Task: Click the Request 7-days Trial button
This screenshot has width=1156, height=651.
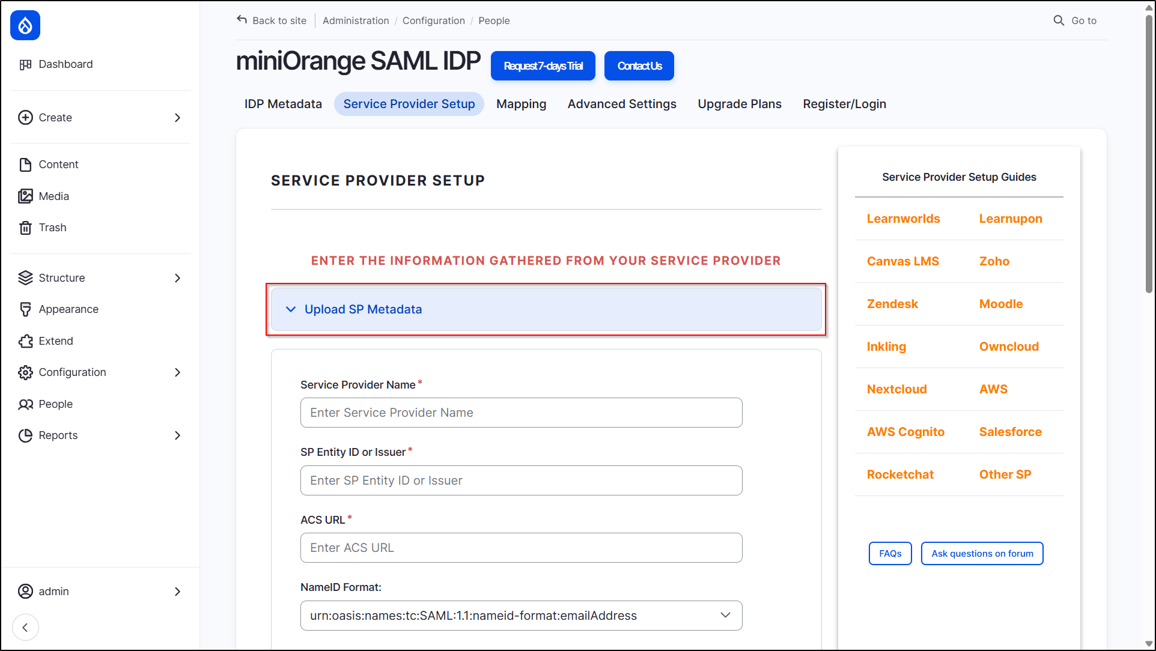Action: click(x=543, y=65)
